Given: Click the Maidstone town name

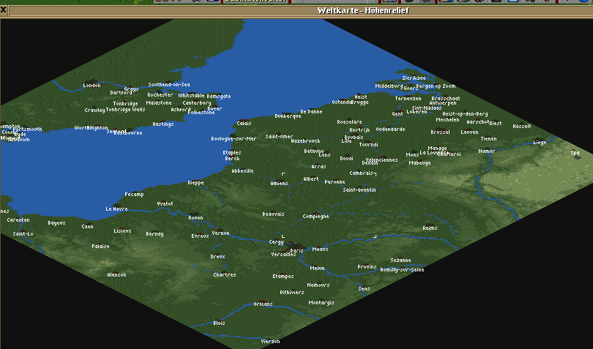Looking at the screenshot, I should tap(159, 103).
